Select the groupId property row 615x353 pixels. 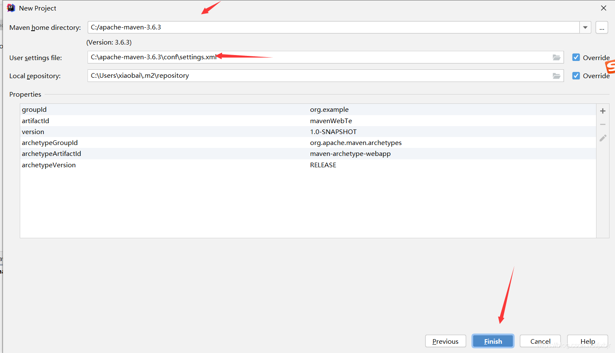coord(308,110)
